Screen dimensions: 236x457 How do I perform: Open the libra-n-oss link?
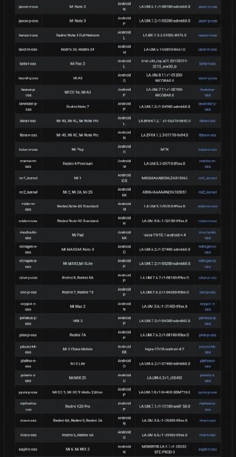pyautogui.click(x=207, y=135)
